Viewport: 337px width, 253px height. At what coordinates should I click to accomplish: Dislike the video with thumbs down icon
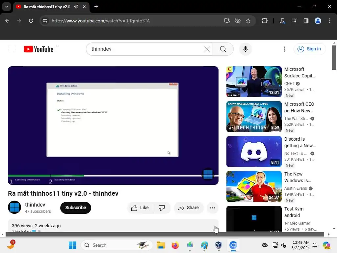coord(162,208)
